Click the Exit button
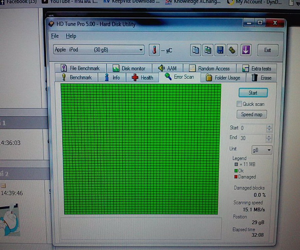 (x=267, y=50)
